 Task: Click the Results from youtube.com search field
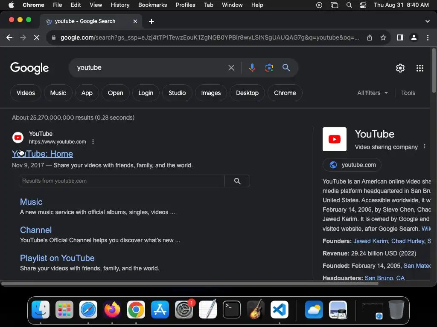tap(122, 181)
